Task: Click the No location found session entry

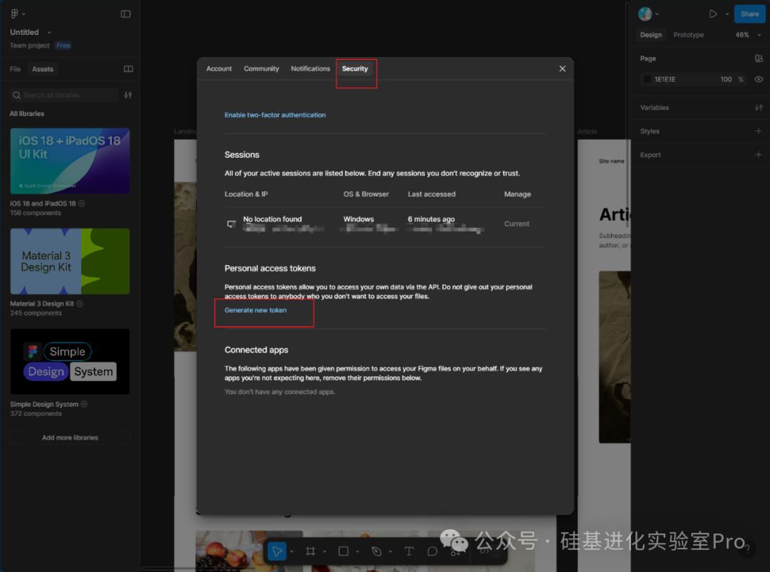Action: tap(272, 219)
